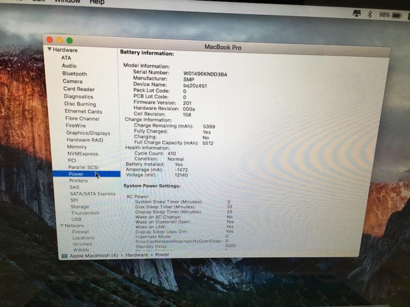
Task: Select Diagnostics in the sidebar
Action: pos(78,97)
